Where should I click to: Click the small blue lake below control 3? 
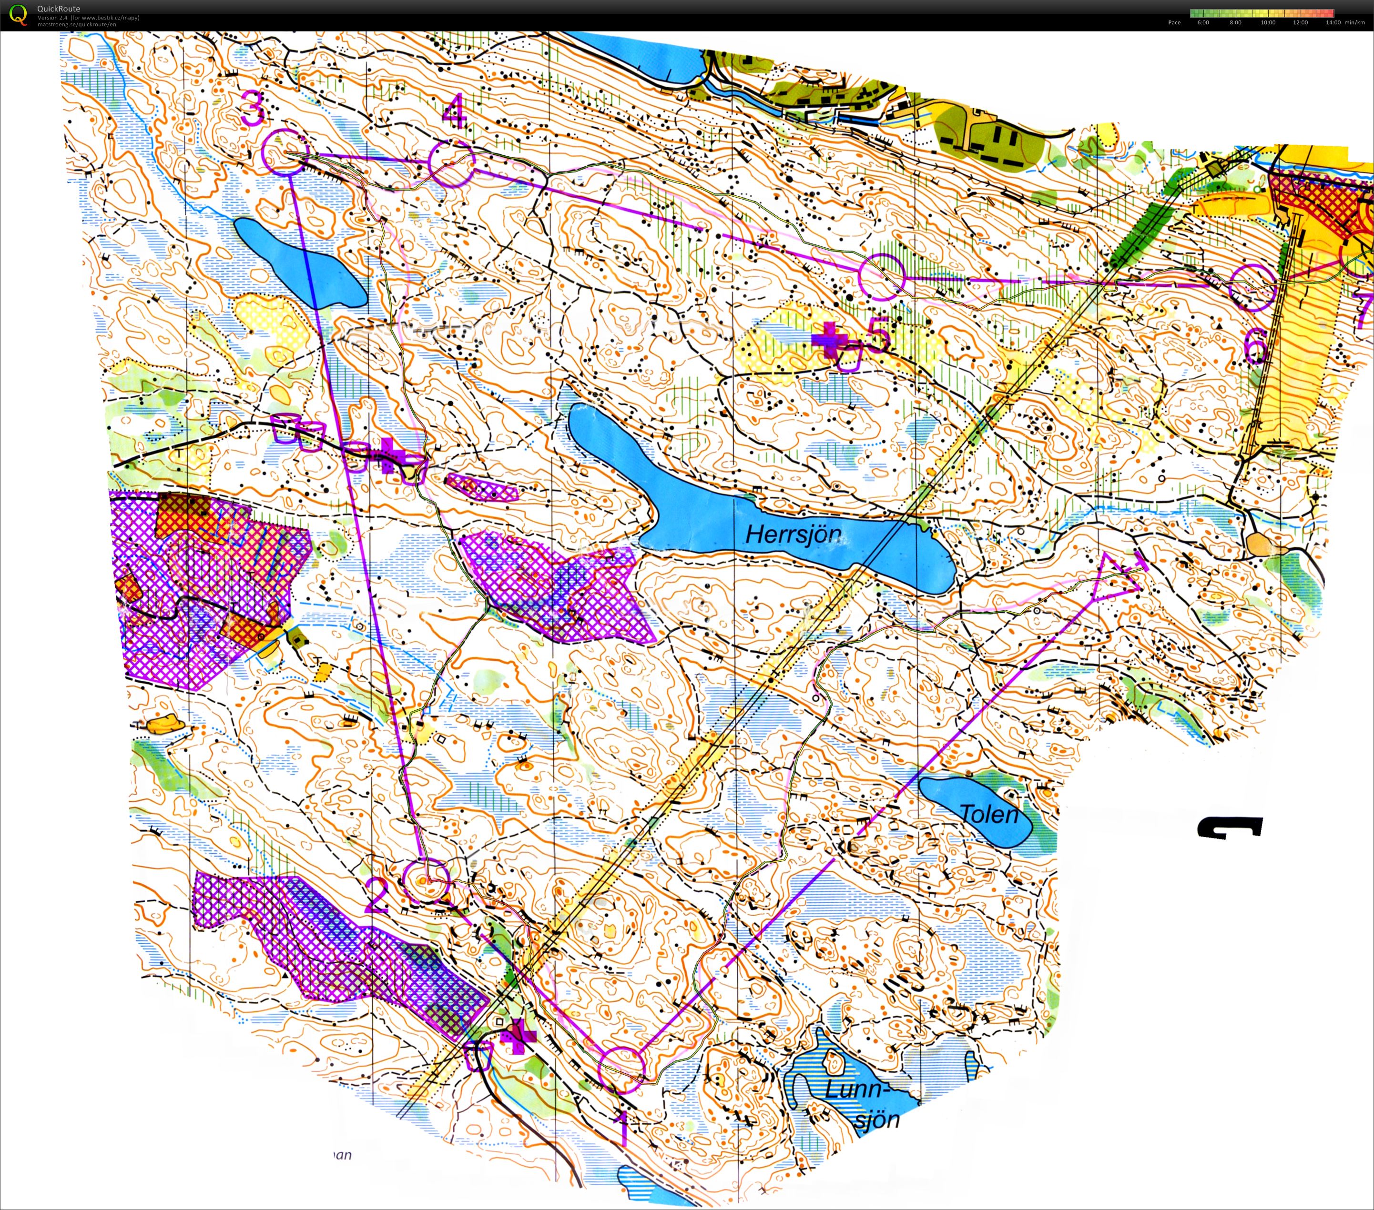pos(300,262)
